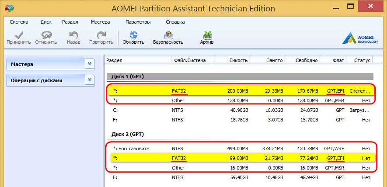Open the Система menu
The width and height of the screenshot is (387, 187).
coord(19,22)
